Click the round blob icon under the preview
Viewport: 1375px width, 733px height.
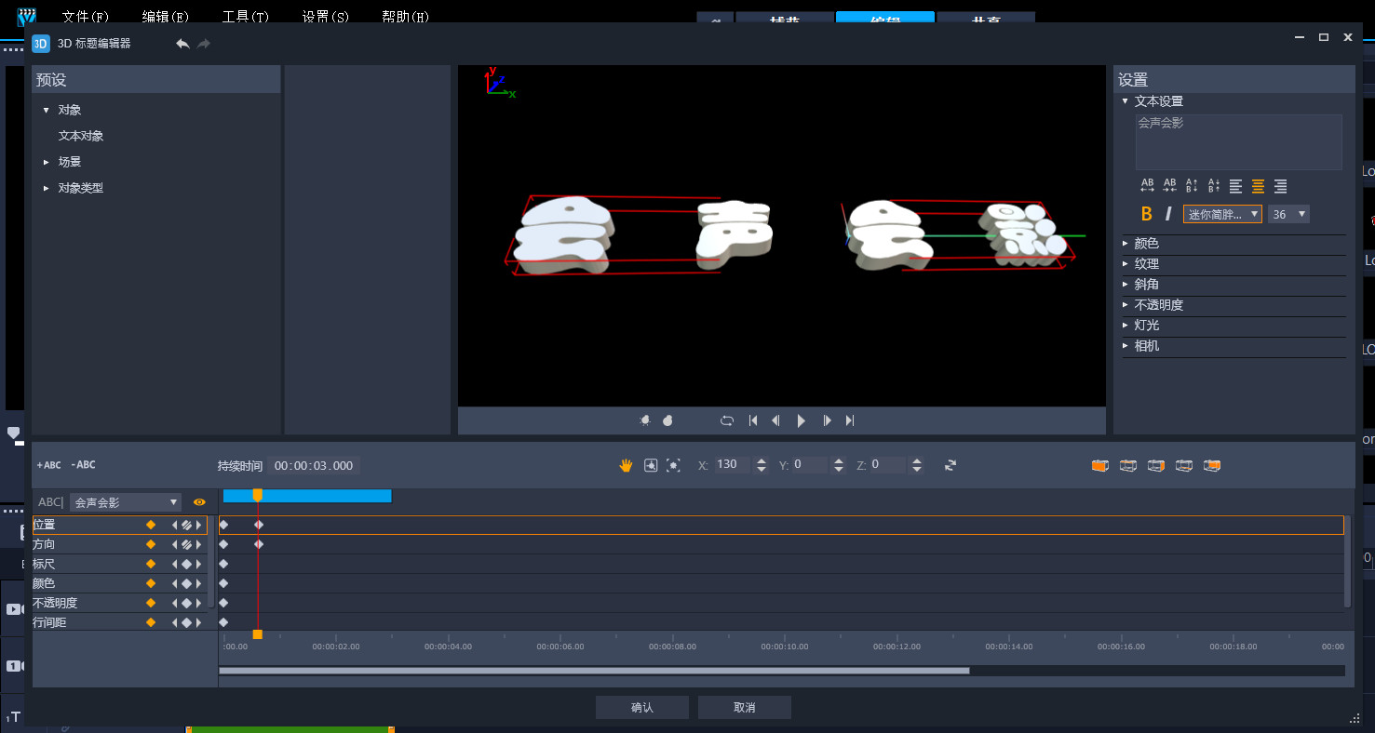point(667,420)
